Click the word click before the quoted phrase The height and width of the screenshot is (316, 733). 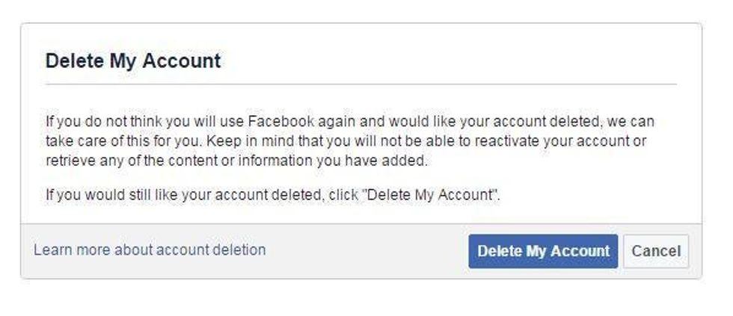click(343, 194)
